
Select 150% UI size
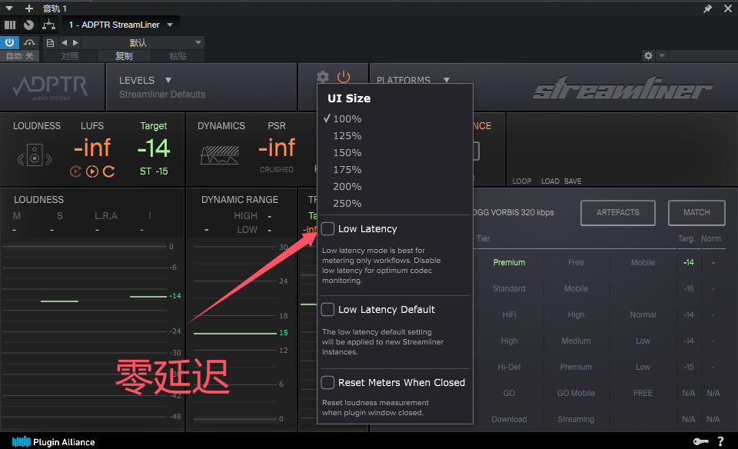pos(347,152)
